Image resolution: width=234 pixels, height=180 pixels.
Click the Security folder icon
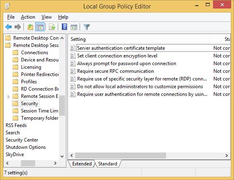coord(15,104)
